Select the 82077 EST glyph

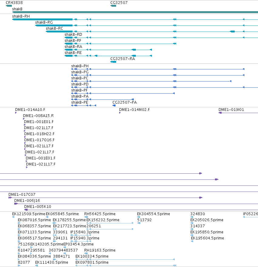pyautogui.click(x=19, y=265)
